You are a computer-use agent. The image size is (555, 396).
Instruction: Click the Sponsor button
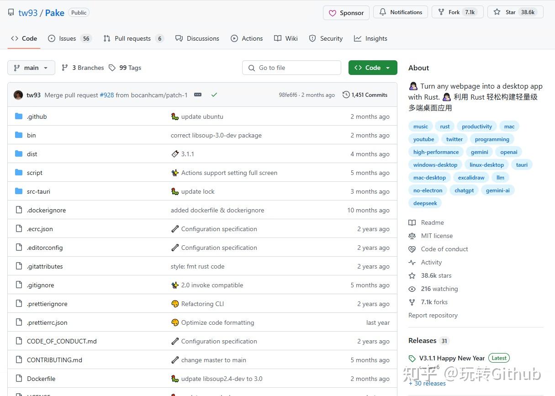click(346, 13)
